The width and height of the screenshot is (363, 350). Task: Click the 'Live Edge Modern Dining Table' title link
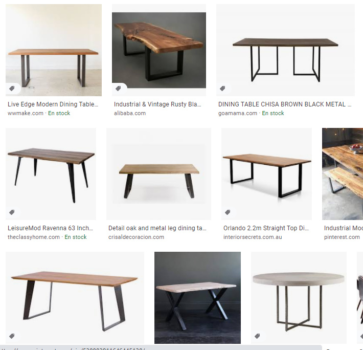[x=53, y=104]
